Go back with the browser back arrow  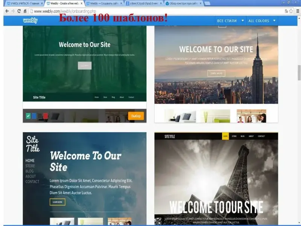click(7, 11)
